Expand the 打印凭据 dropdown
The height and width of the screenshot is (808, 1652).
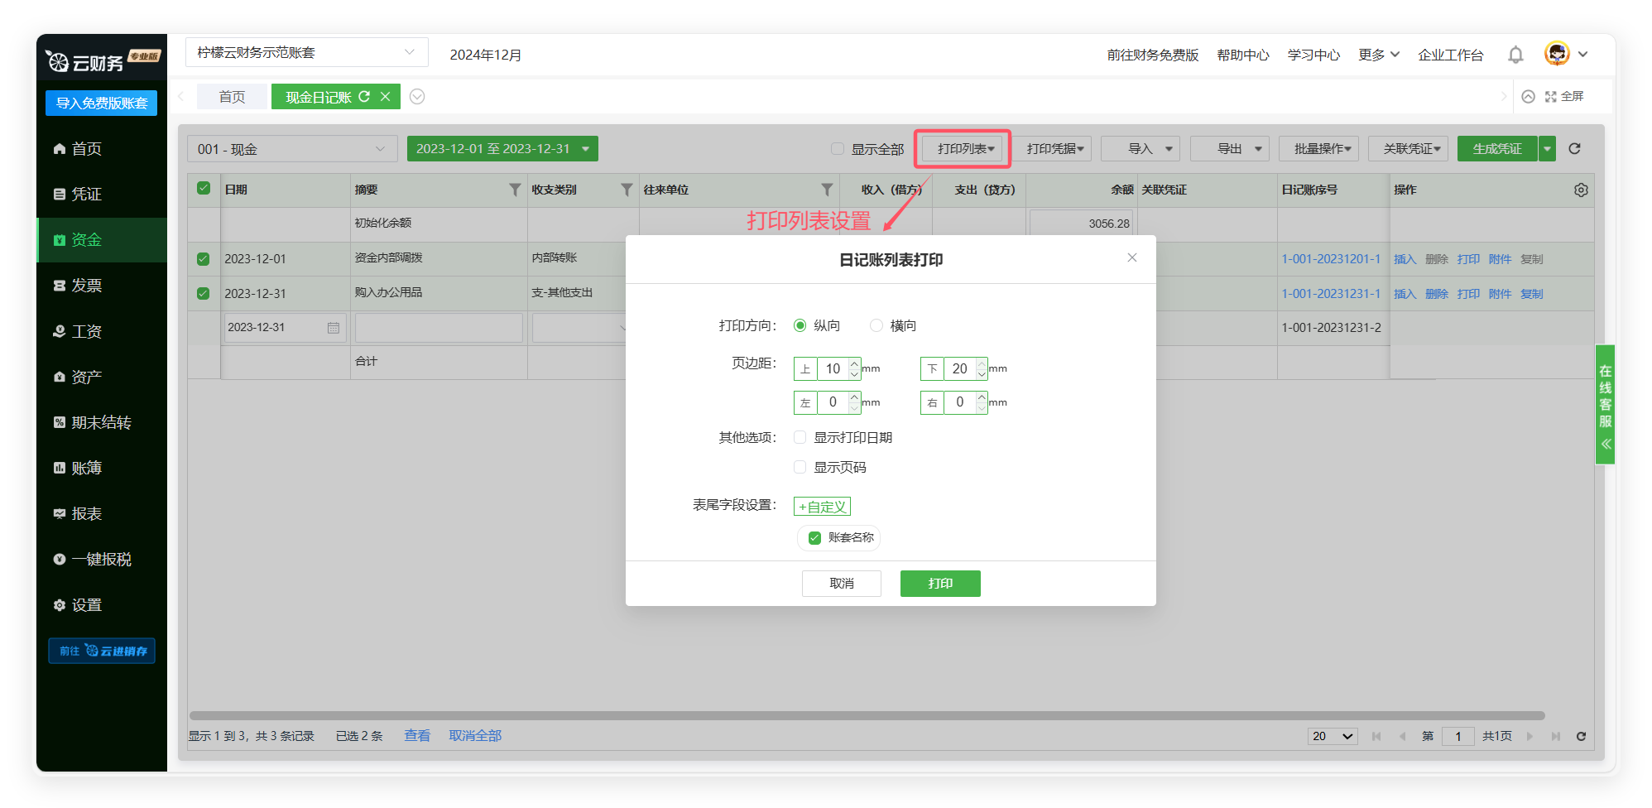pos(1054,149)
